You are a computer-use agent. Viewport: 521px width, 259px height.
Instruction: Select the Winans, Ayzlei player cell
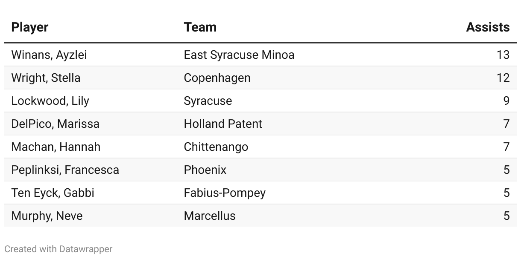click(49, 55)
